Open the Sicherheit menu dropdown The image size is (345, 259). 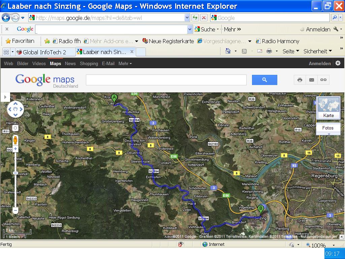pyautogui.click(x=317, y=51)
